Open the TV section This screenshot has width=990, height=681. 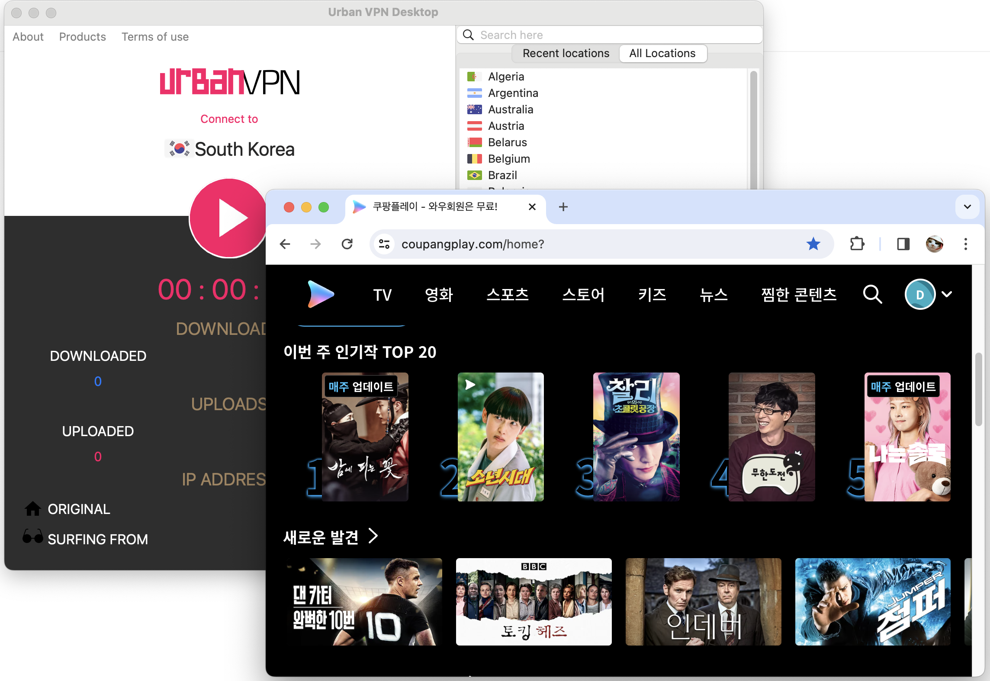click(x=382, y=295)
